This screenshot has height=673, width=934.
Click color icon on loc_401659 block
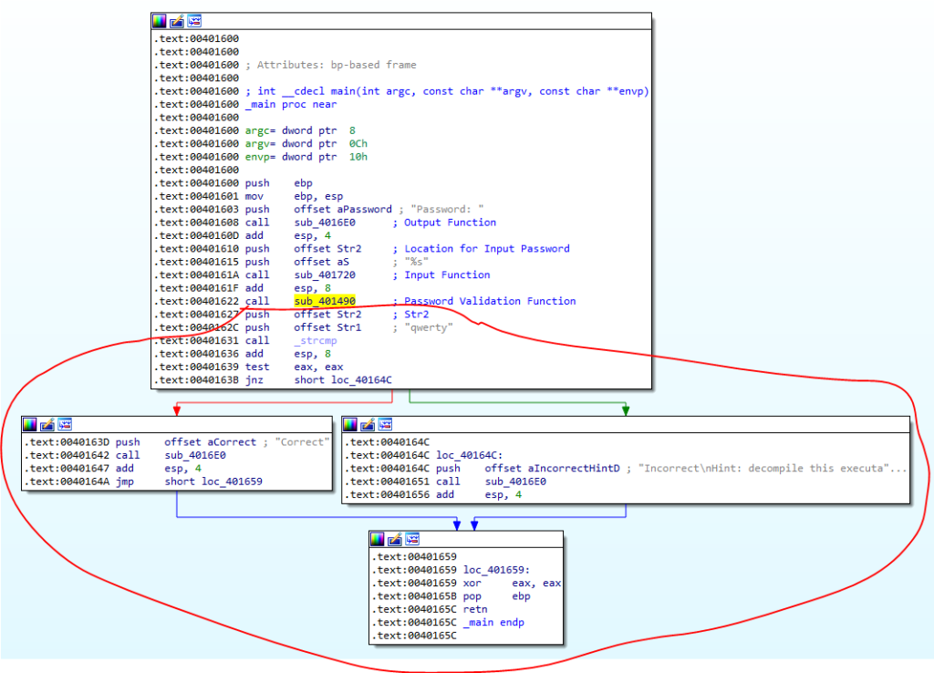pyautogui.click(x=378, y=539)
